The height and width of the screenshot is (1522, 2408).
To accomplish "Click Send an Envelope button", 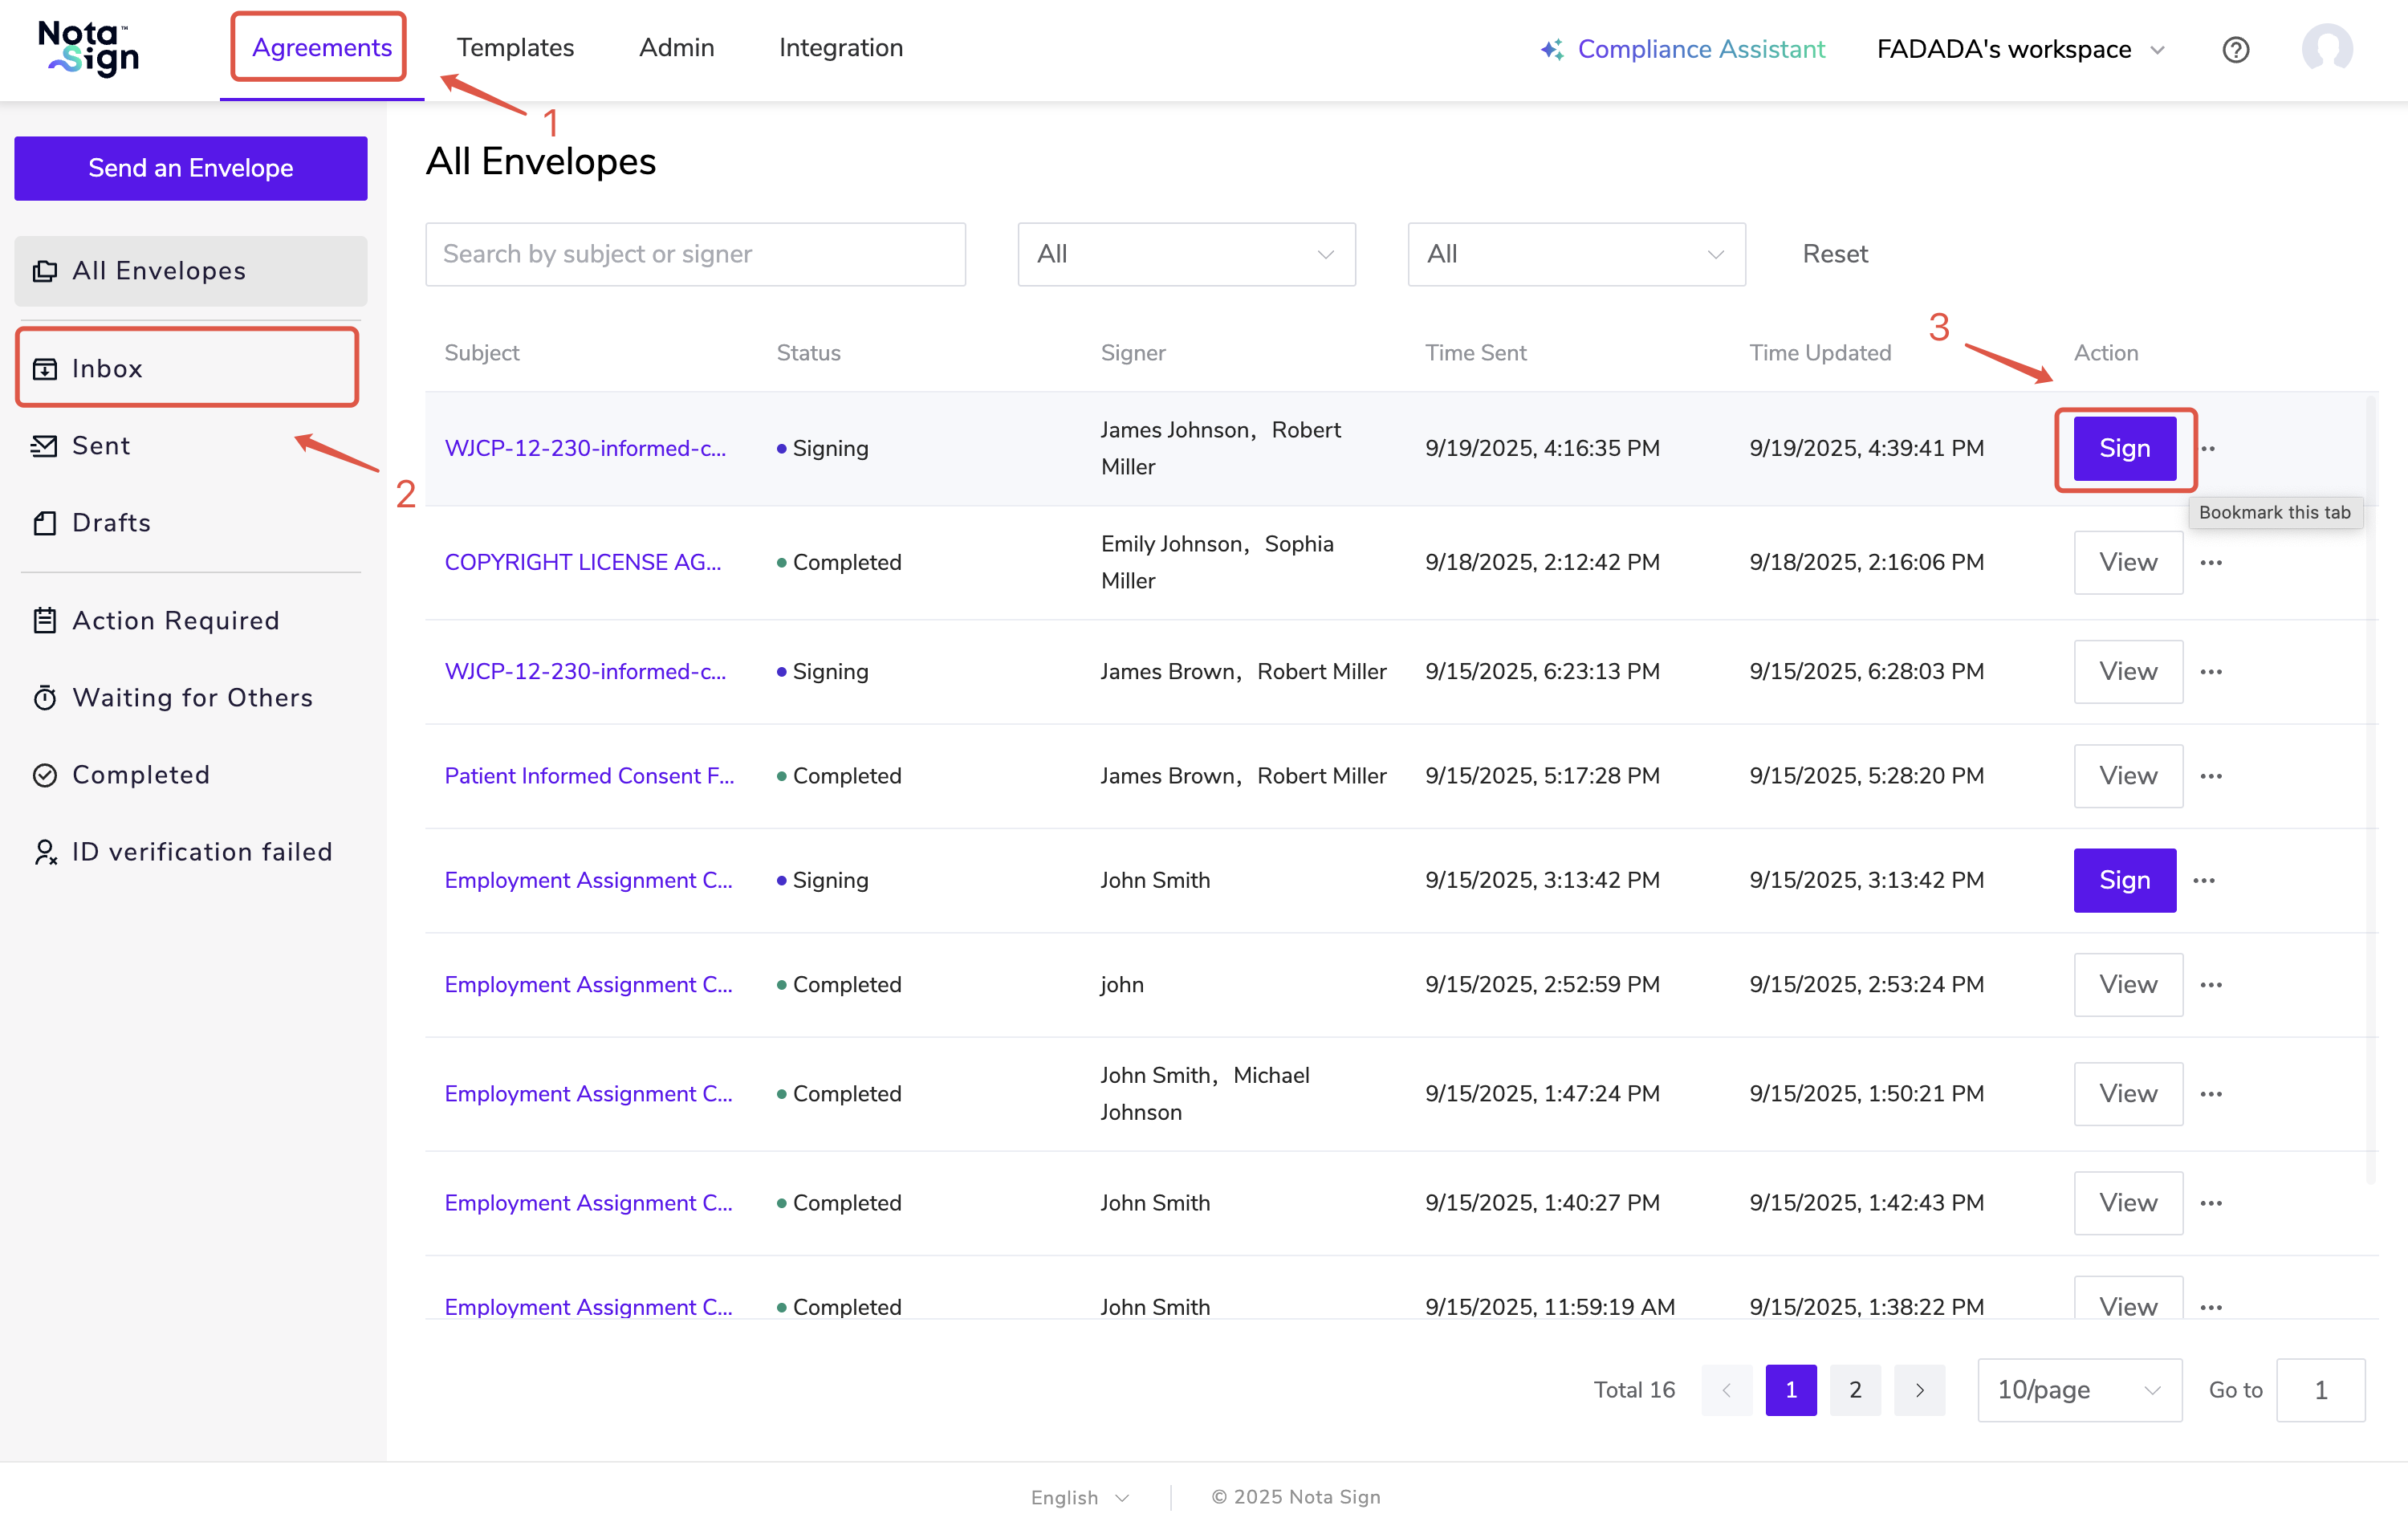I will [x=190, y=168].
